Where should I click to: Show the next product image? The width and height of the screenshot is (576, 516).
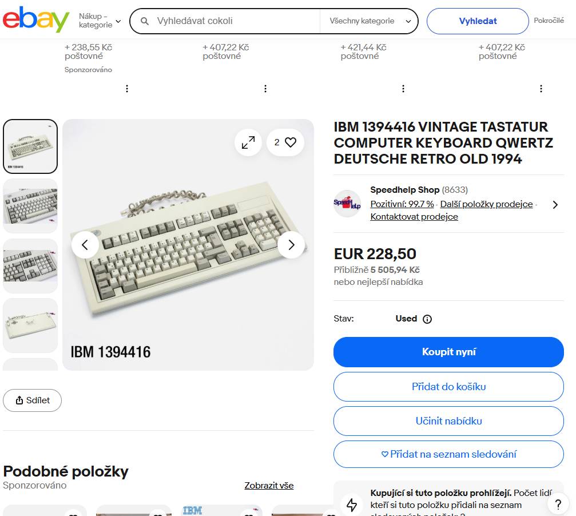point(291,245)
